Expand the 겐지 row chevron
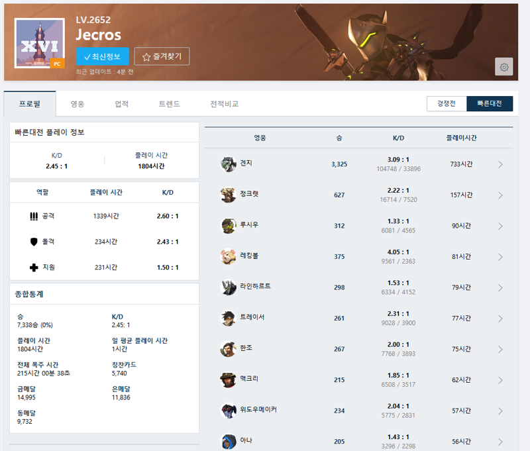Viewport: 530px width, 451px height. pos(500,164)
